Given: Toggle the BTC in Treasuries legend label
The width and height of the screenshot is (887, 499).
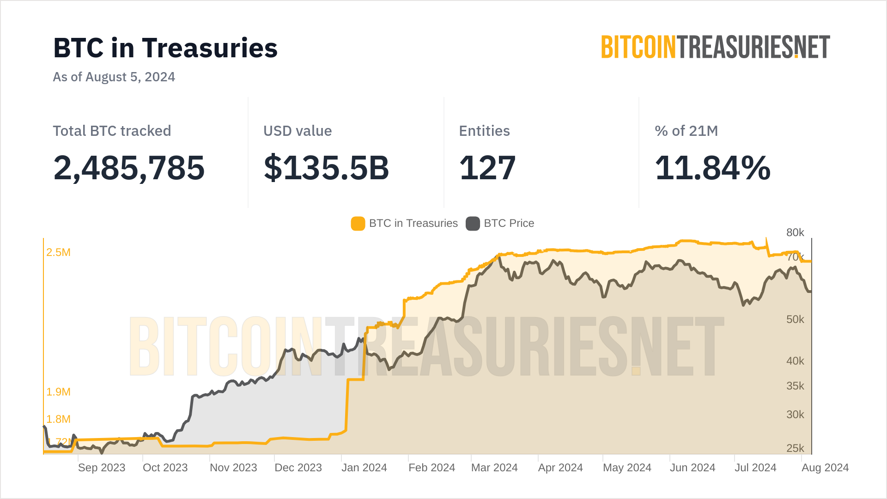Looking at the screenshot, I should coord(413,224).
